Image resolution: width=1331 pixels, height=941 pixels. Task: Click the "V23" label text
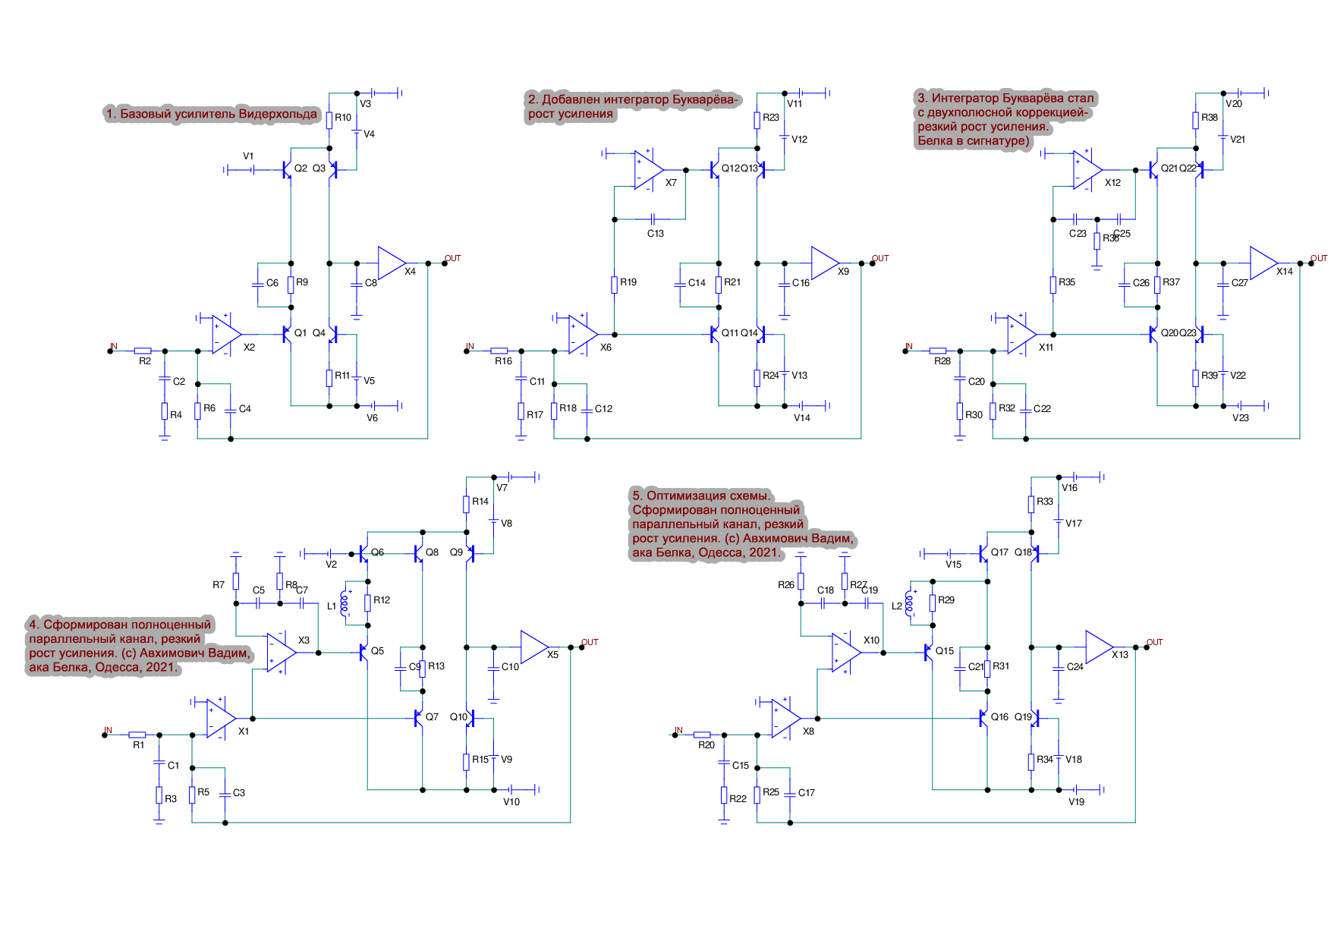[1241, 417]
